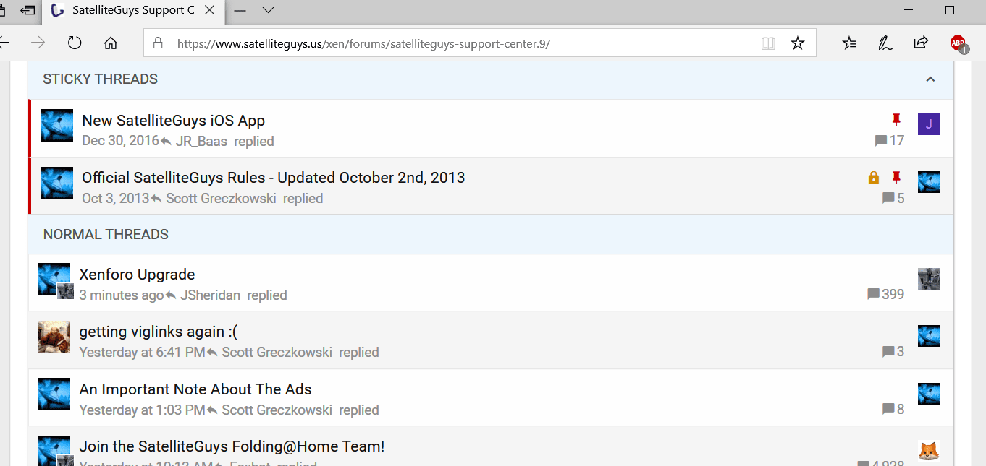The height and width of the screenshot is (466, 986).
Task: Open the Adblock Plus extension icon
Action: tap(958, 44)
